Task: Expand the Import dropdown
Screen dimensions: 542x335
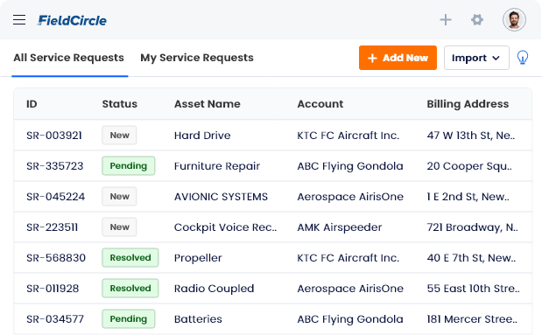Action: pyautogui.click(x=476, y=58)
